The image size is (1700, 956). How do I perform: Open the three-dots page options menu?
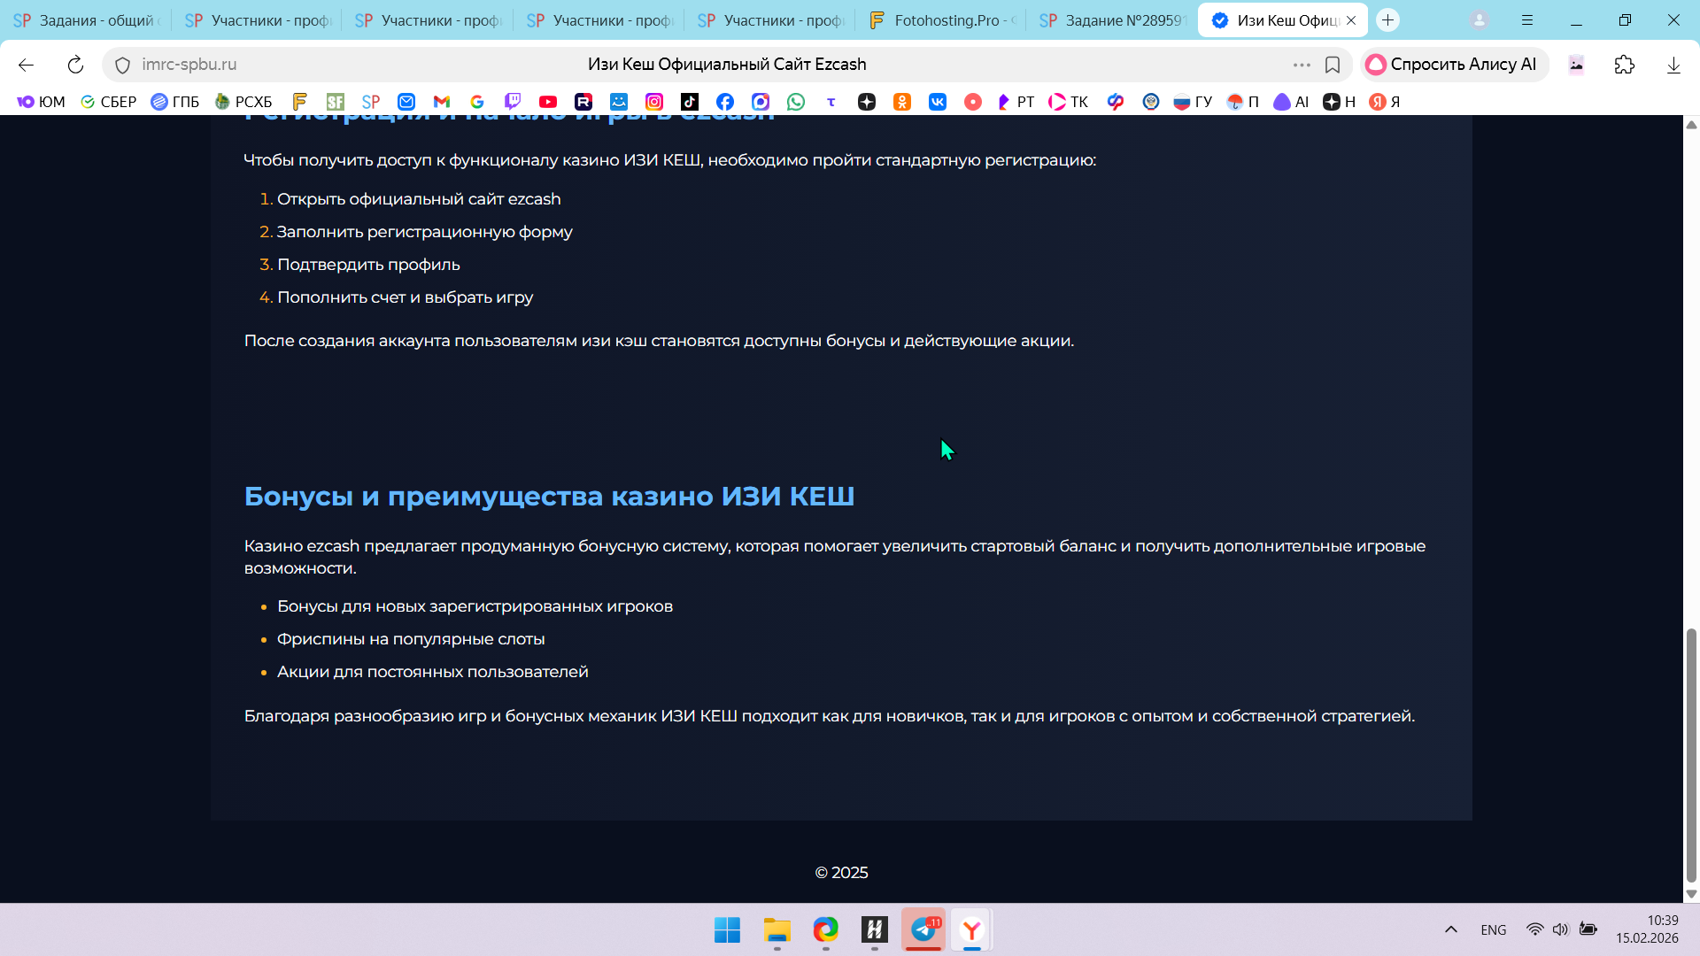[x=1302, y=65]
